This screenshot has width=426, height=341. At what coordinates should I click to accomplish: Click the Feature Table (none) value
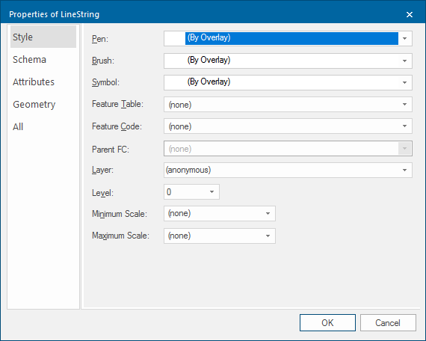180,105
